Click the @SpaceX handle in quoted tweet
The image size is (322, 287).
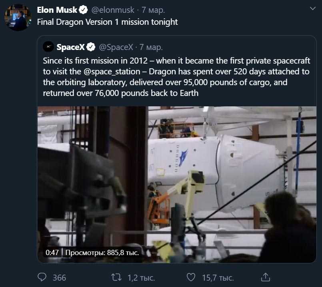click(x=116, y=47)
